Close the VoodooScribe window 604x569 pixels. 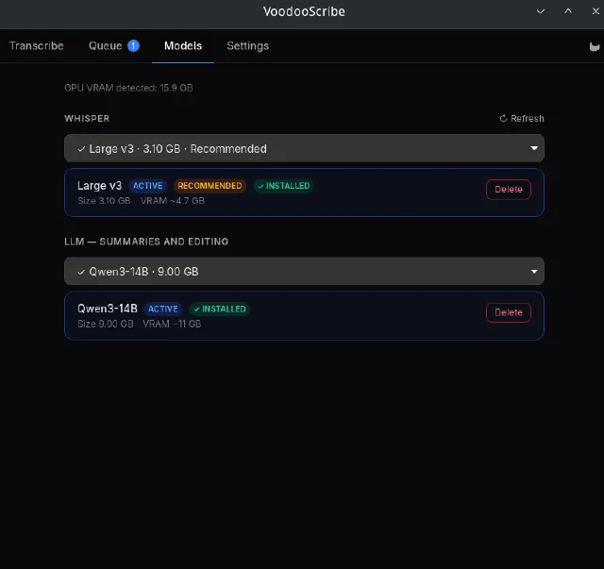[x=596, y=11]
